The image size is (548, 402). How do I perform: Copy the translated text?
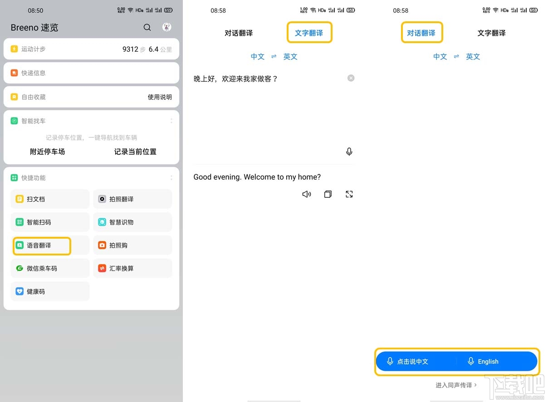coord(328,194)
